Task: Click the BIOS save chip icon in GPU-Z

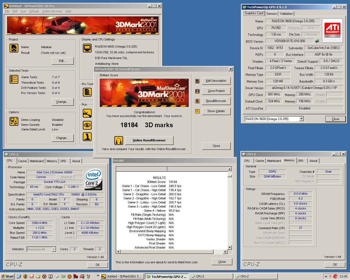Action: coord(317,41)
